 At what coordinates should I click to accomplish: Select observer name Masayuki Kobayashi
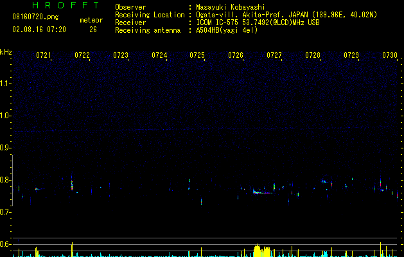(x=231, y=7)
